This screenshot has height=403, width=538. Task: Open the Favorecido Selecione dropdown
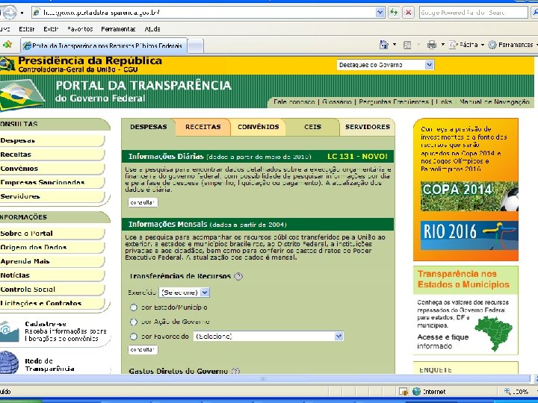[268, 336]
